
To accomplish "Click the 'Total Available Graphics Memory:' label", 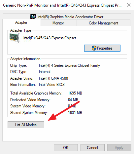I will click(x=36, y=93).
